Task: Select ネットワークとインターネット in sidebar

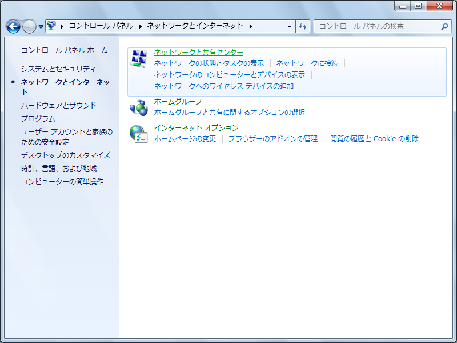Action: click(x=65, y=87)
